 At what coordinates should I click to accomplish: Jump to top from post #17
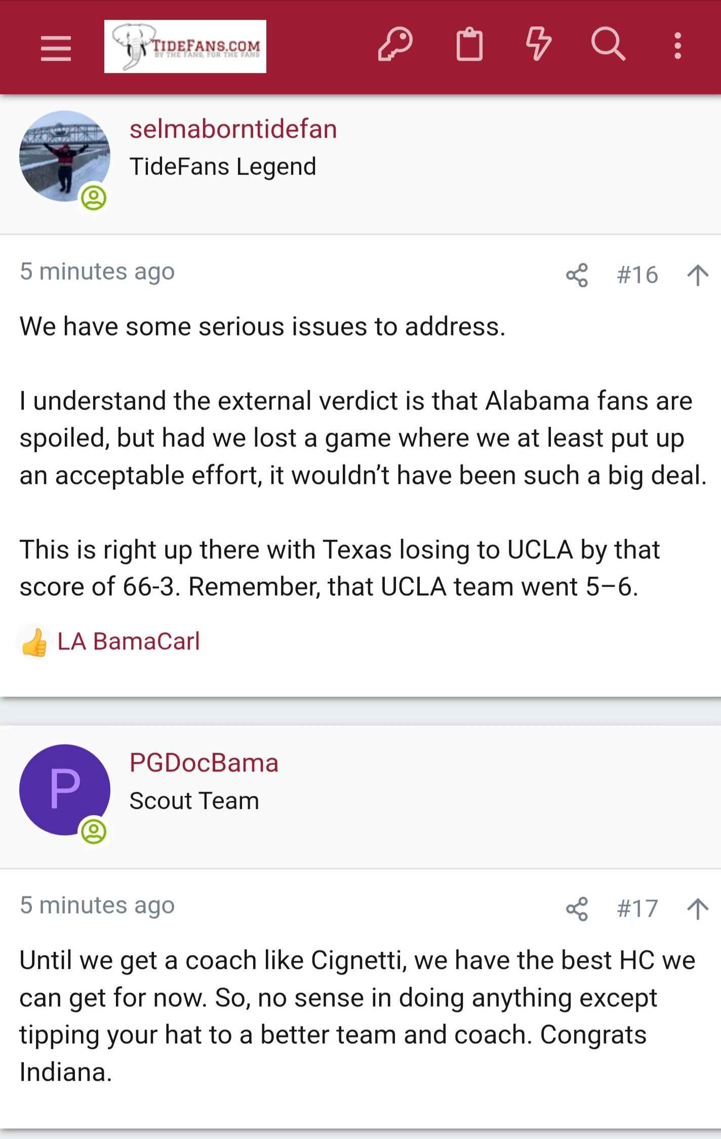698,909
